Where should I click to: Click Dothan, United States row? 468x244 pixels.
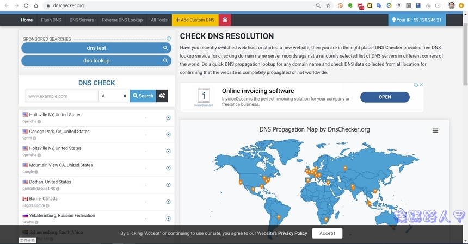(x=96, y=185)
